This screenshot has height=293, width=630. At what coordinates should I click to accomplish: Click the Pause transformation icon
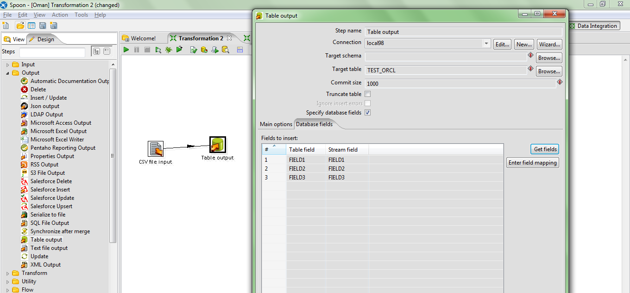click(137, 50)
